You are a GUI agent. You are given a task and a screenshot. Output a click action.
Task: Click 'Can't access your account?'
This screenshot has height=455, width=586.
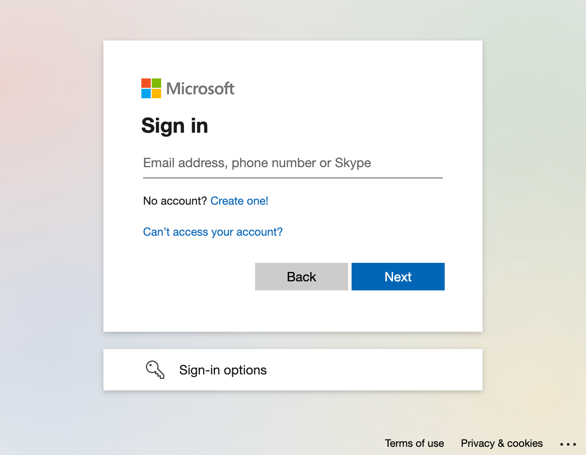click(212, 232)
